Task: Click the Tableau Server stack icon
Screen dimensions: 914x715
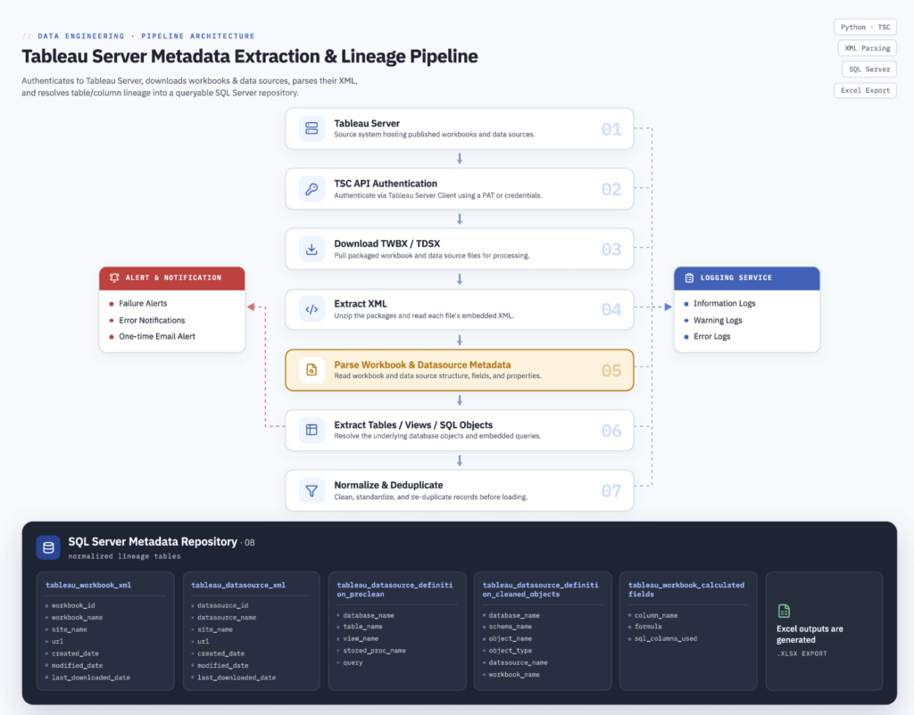Action: tap(312, 128)
